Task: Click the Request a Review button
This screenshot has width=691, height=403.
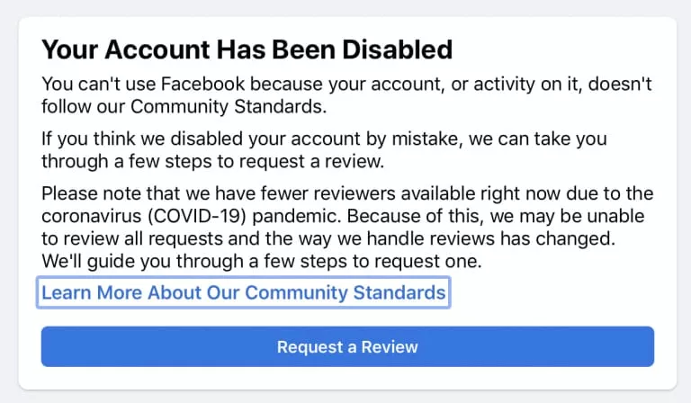Action: (347, 346)
